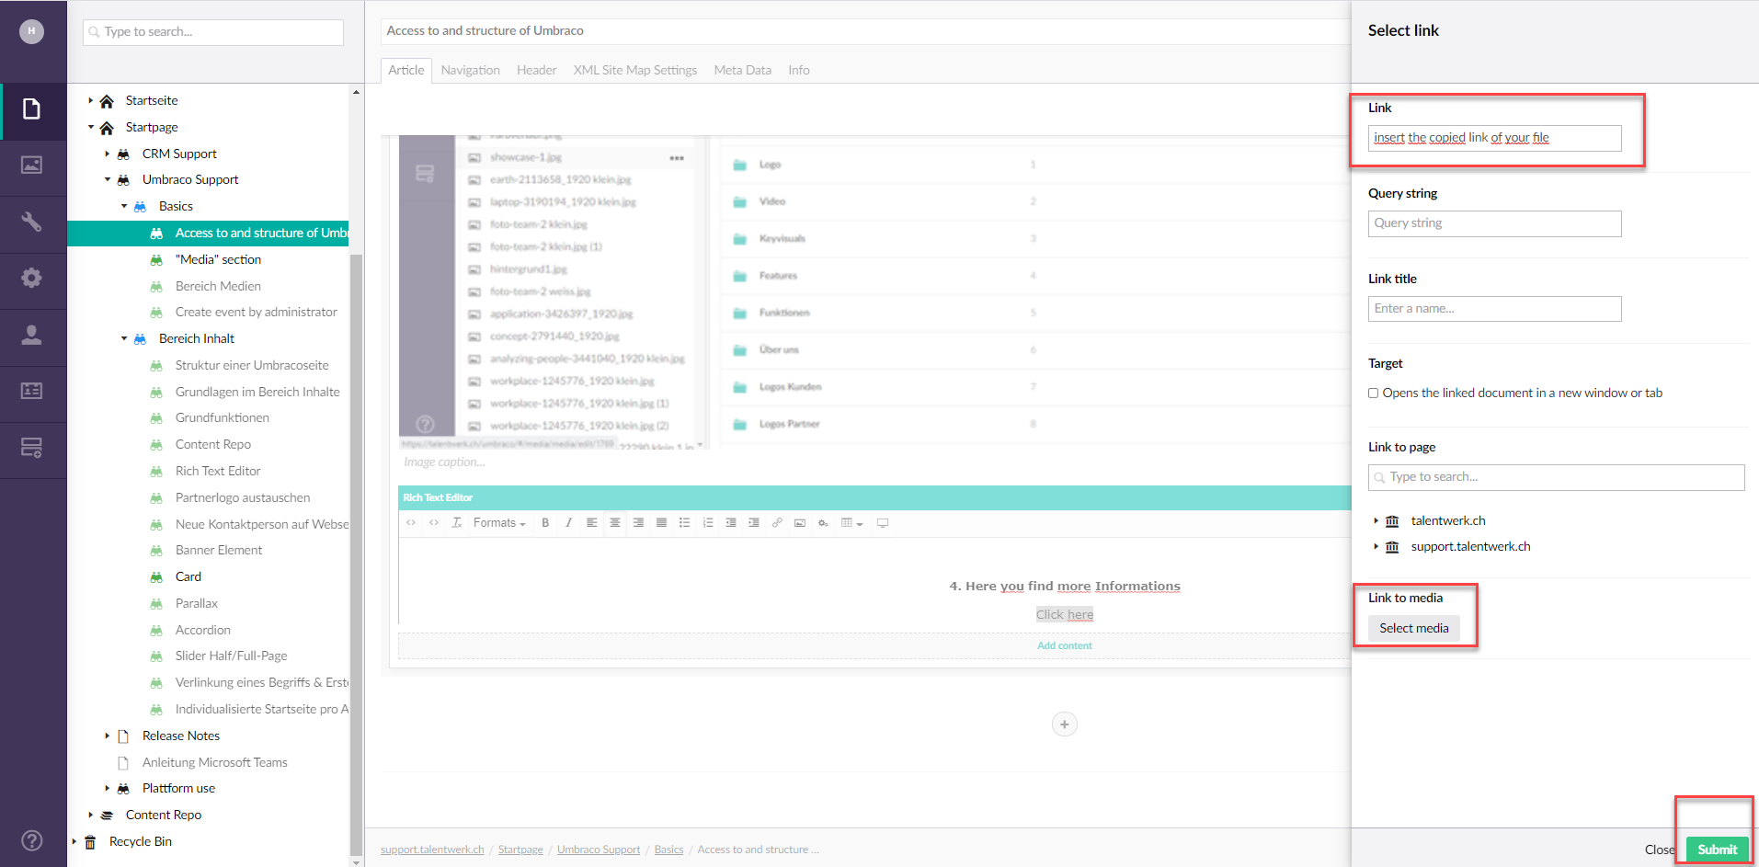Image resolution: width=1759 pixels, height=867 pixels.
Task: Open the Members section in sidebar
Action: [x=32, y=392]
